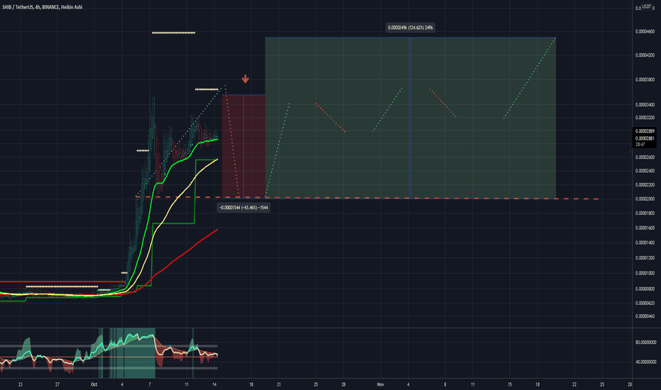Click the 0.00001000 price axis label

(x=645, y=273)
